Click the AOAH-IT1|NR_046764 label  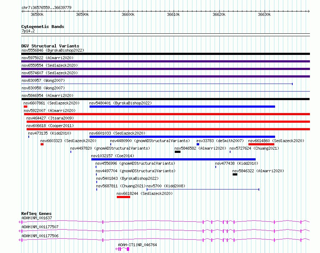click(x=137, y=245)
